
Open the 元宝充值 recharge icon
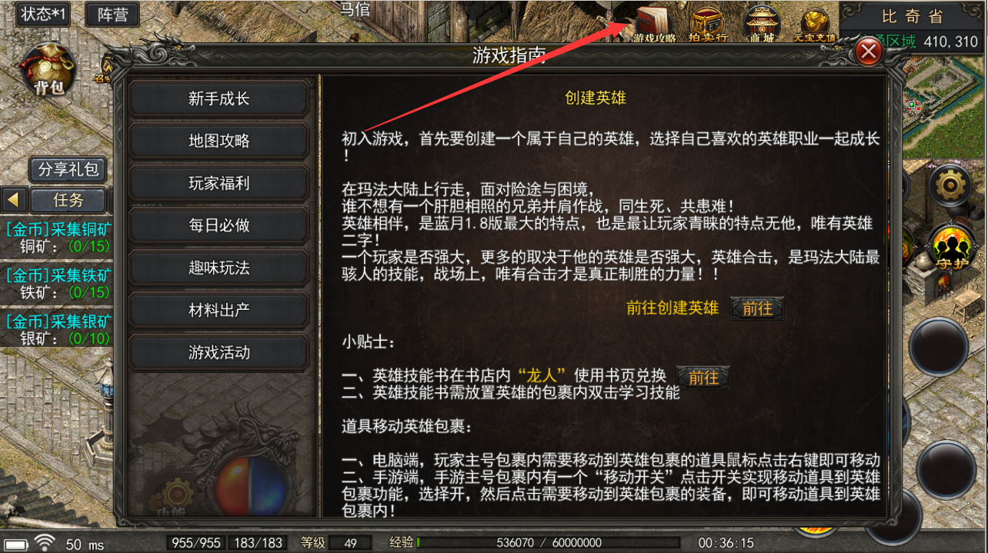pos(814,25)
